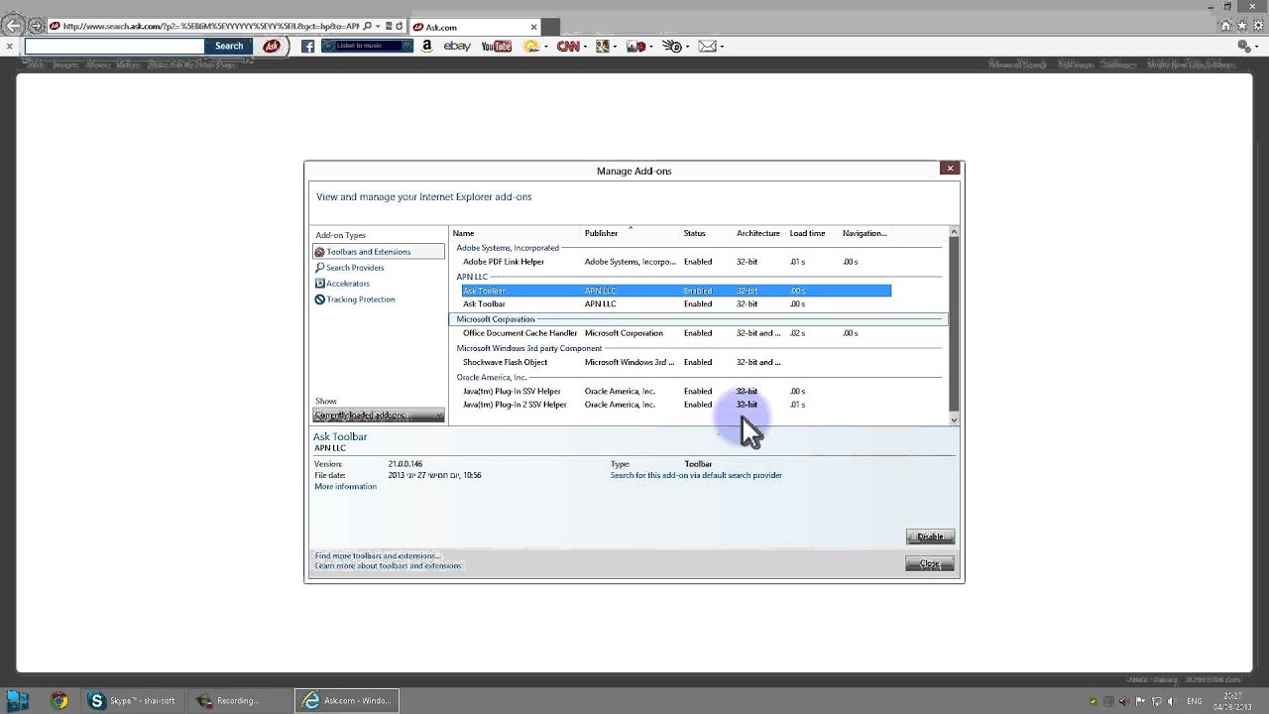Open the eBay icon on Ask toolbar
The width and height of the screenshot is (1269, 714).
pyautogui.click(x=457, y=46)
